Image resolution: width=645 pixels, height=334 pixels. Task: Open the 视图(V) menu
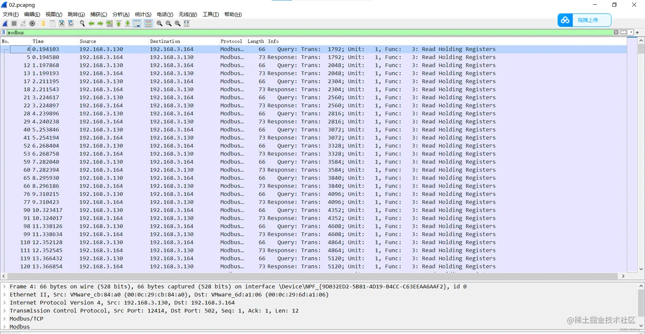[x=54, y=14]
